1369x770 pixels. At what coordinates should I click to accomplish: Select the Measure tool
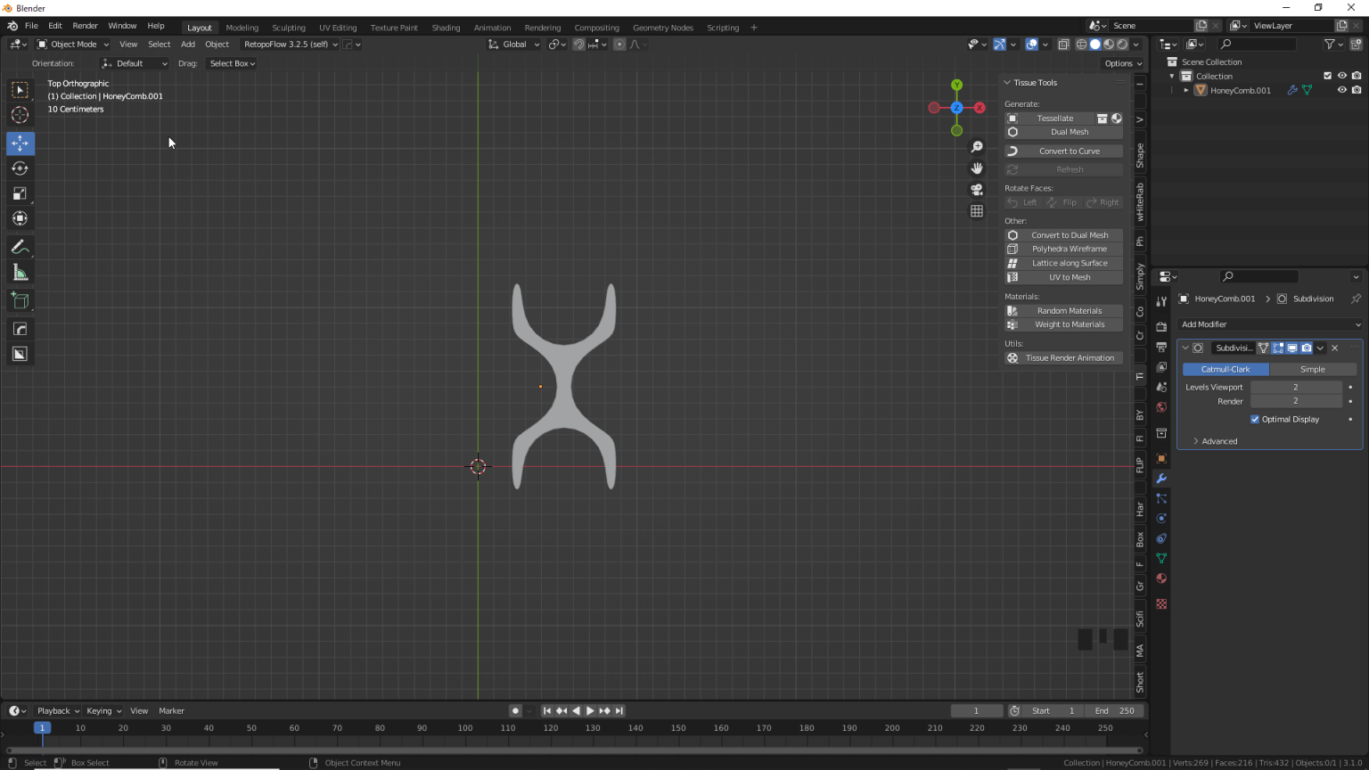(20, 272)
